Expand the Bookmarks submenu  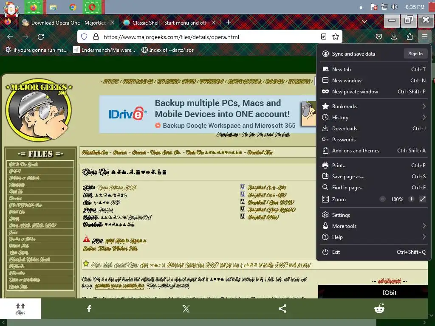click(x=374, y=107)
